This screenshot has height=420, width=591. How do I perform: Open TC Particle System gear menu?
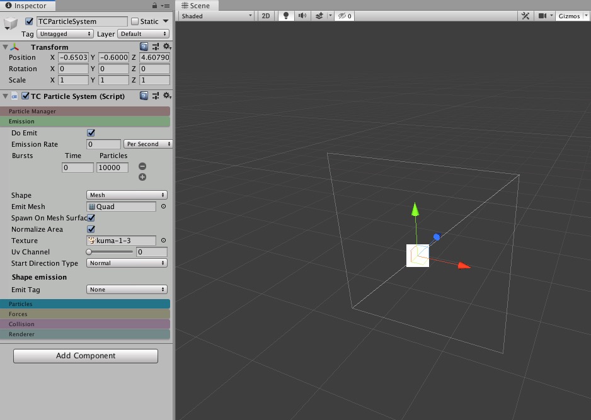click(167, 96)
